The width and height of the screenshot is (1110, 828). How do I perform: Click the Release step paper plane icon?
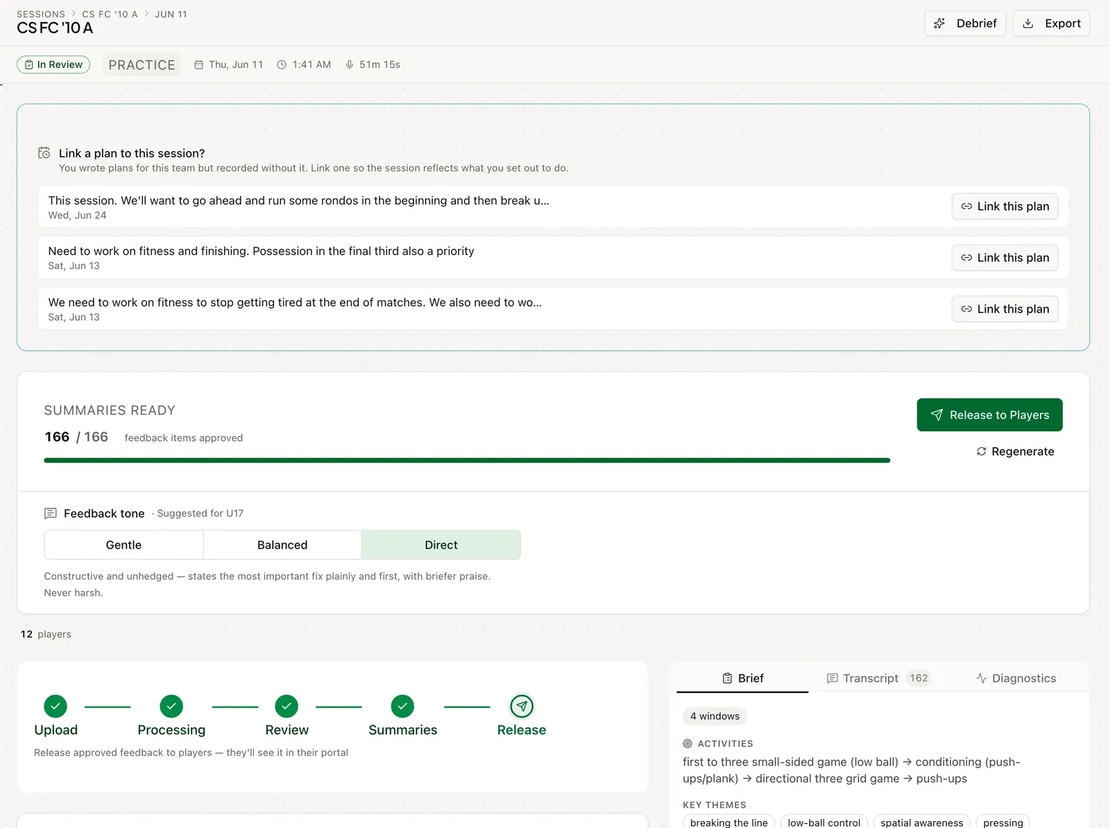pyautogui.click(x=522, y=707)
